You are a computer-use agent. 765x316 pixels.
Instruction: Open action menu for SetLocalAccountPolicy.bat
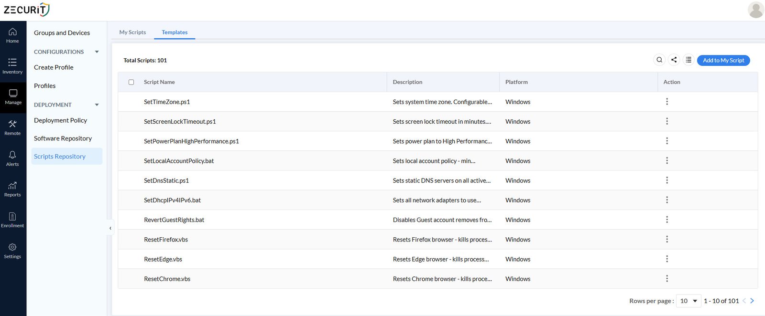667,160
